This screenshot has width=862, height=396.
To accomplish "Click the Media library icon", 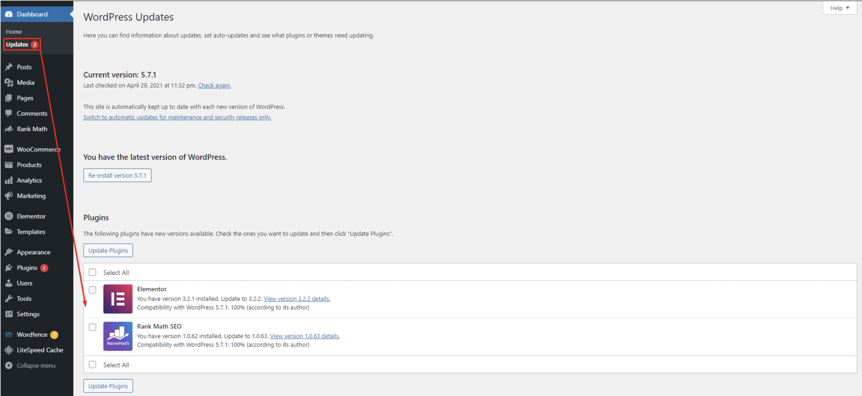I will tap(9, 82).
